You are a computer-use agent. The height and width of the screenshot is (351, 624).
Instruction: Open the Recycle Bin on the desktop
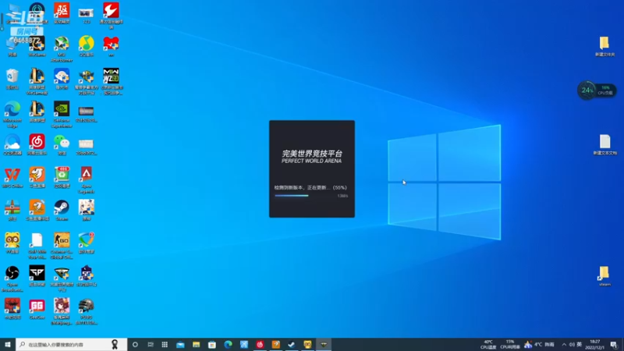pyautogui.click(x=12, y=79)
